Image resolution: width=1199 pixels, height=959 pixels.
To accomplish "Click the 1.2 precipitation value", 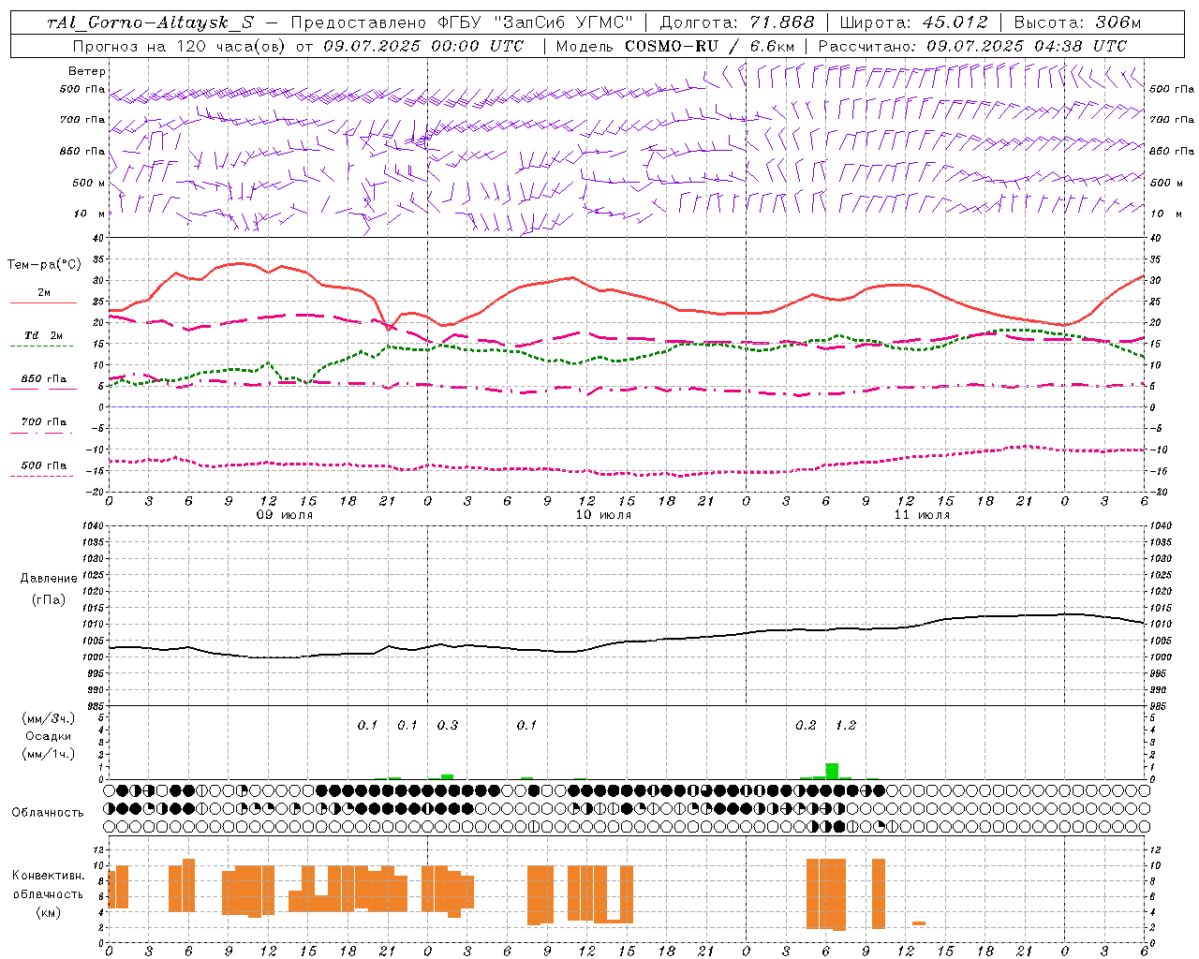I will (x=846, y=725).
